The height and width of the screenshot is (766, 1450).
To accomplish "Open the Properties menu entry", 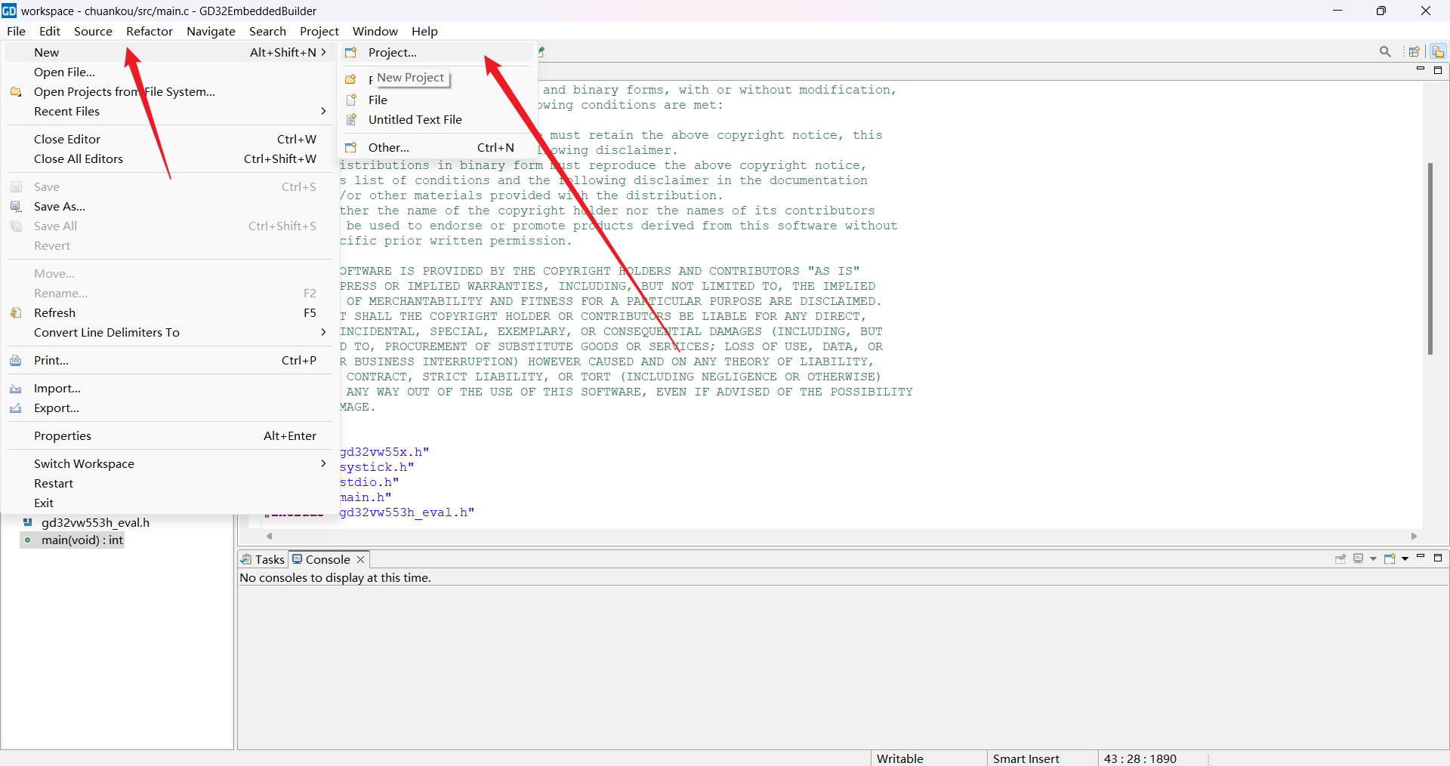I will [62, 435].
